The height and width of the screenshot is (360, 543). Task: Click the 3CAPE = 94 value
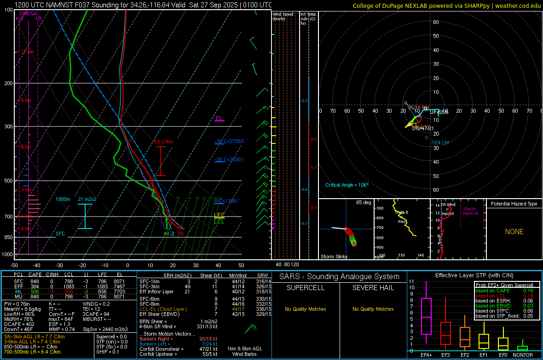click(96, 314)
